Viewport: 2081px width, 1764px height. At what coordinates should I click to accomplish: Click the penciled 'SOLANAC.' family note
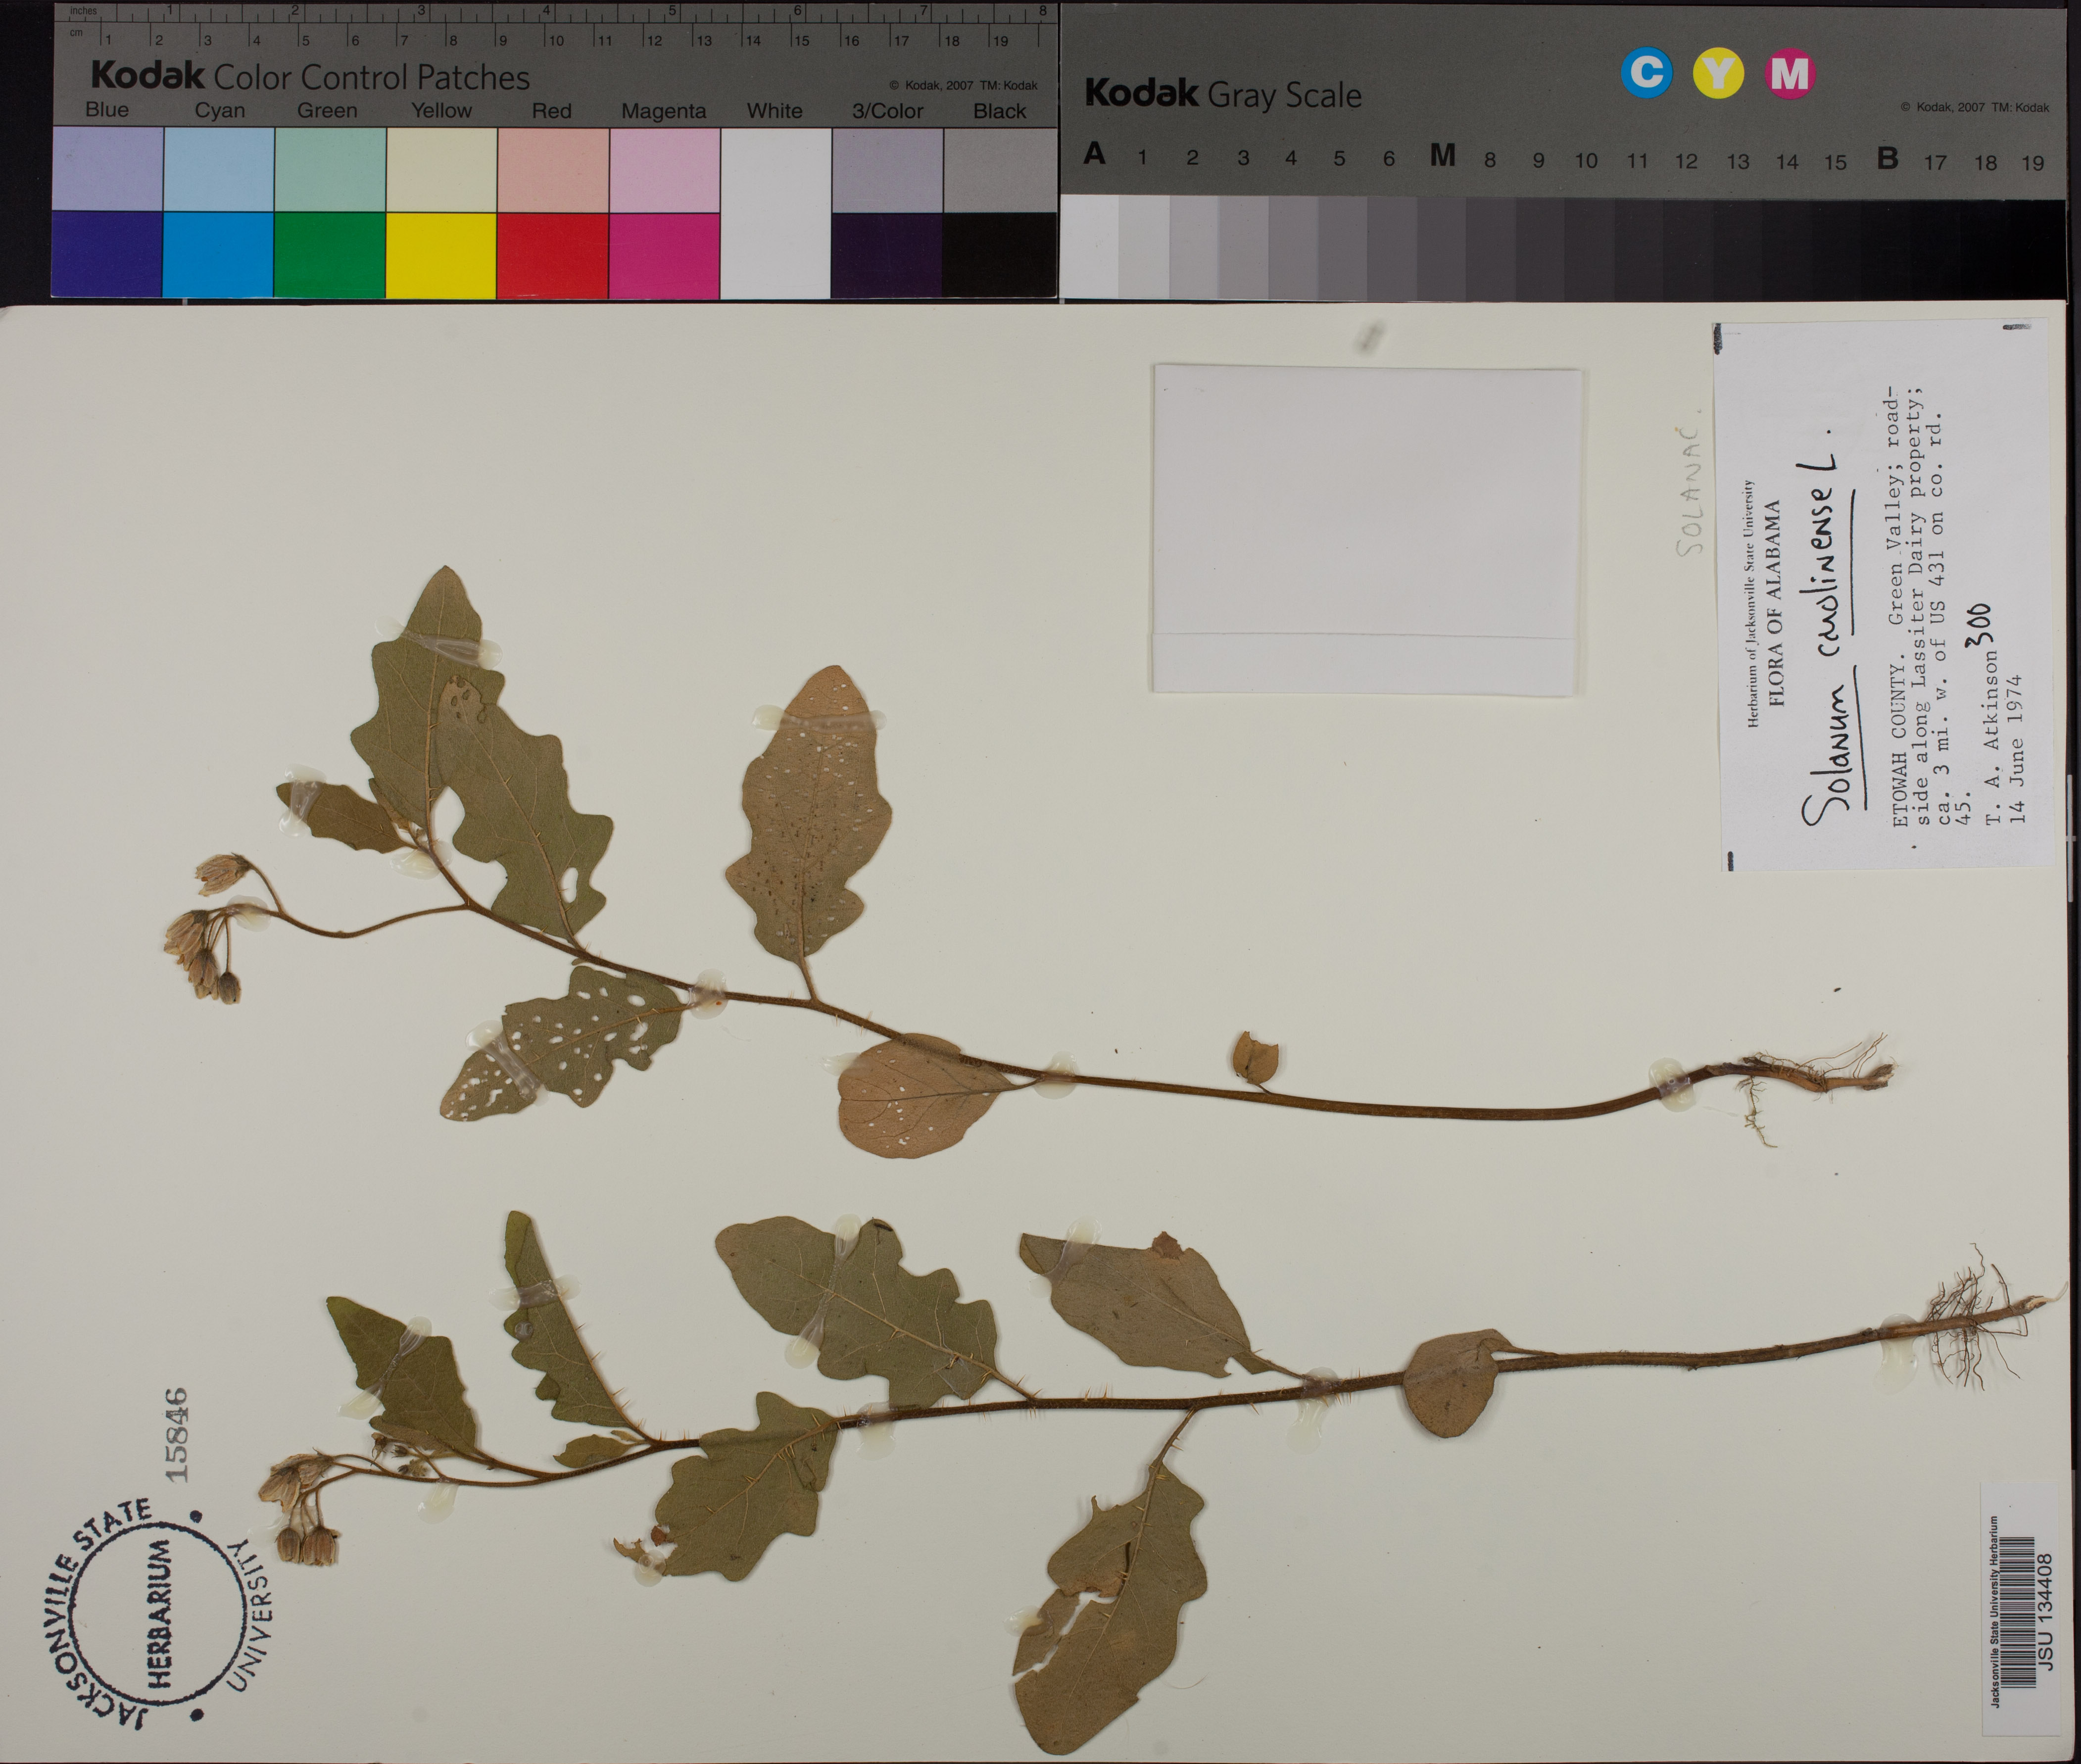click(1689, 482)
